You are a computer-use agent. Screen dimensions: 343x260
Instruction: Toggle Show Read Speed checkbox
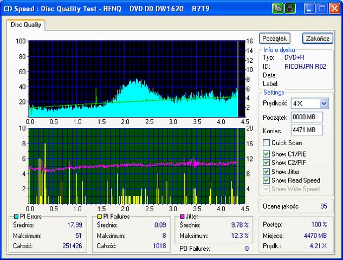tap(266, 180)
